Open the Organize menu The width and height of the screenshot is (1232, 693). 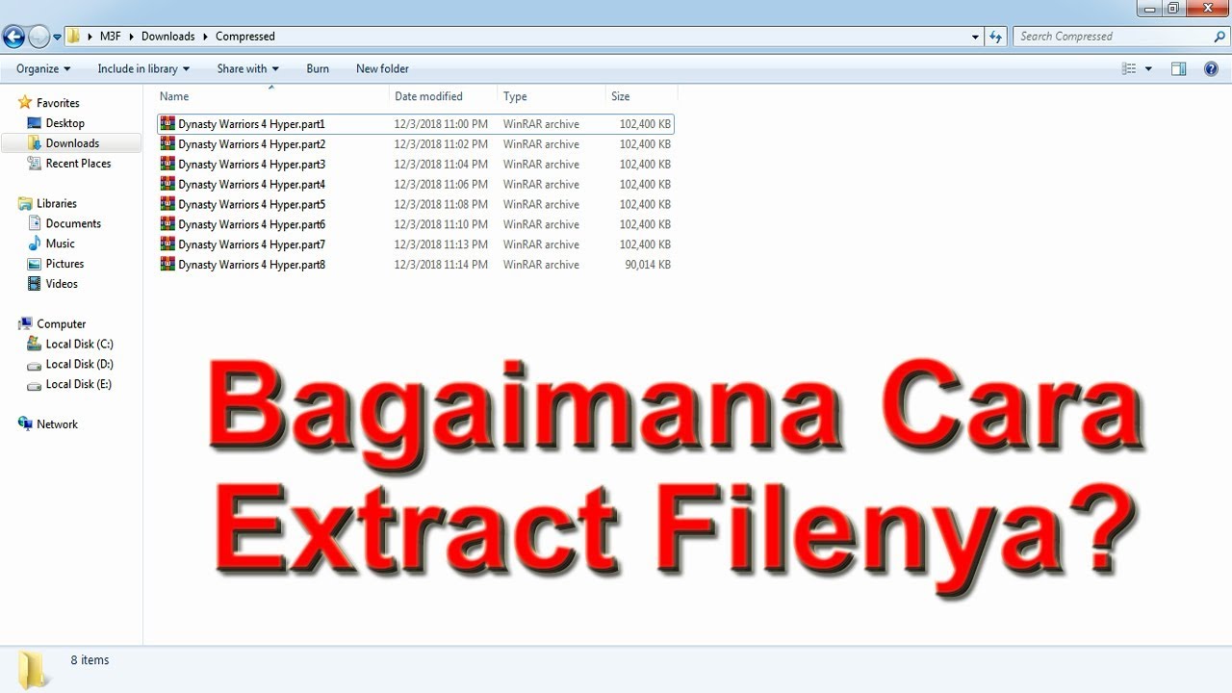pyautogui.click(x=43, y=68)
